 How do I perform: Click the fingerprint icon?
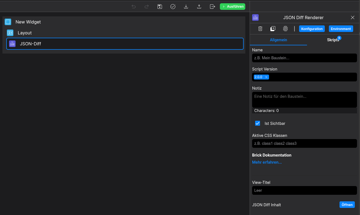[x=285, y=29]
